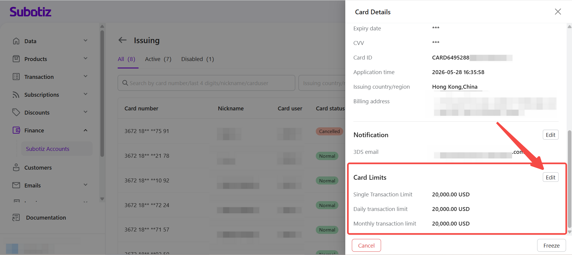572x255 pixels.
Task: Select the All (8) tab
Action: (127, 59)
